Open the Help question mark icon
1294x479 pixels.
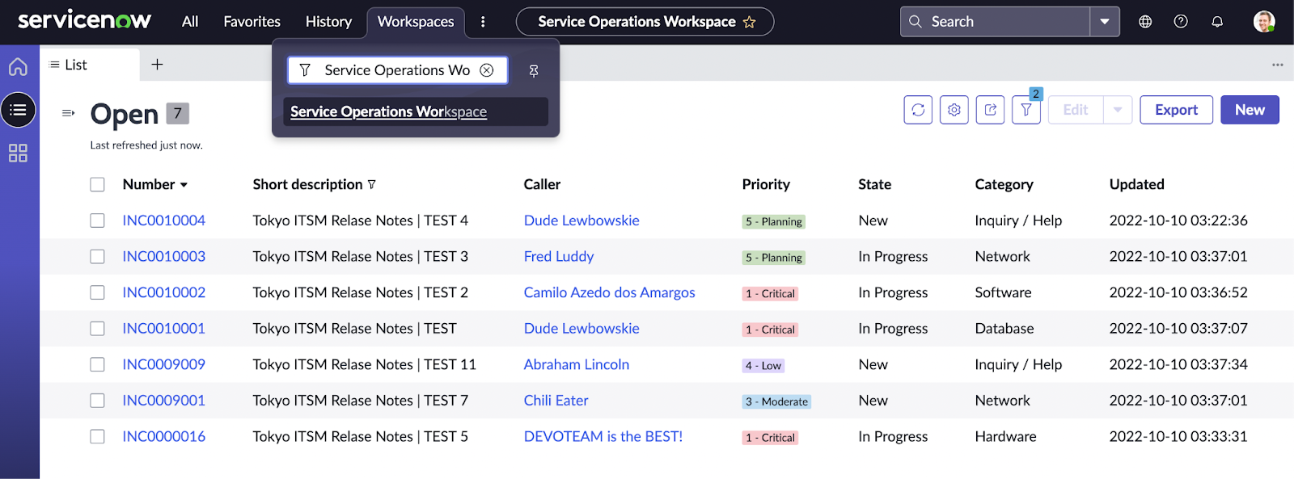pyautogui.click(x=1181, y=22)
